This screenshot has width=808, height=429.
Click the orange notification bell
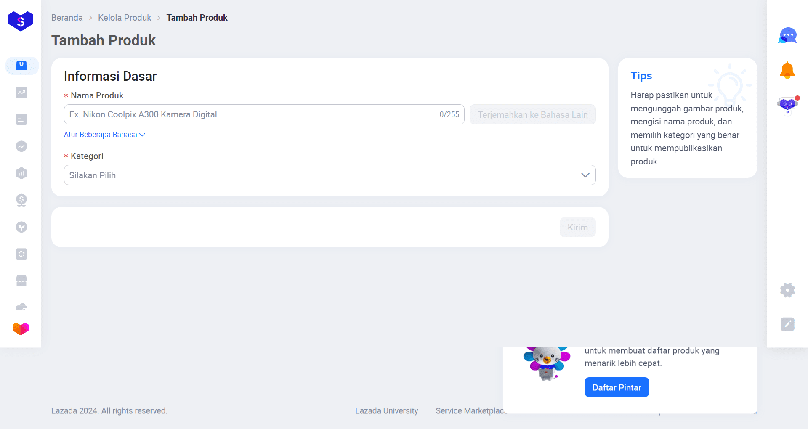(x=787, y=70)
